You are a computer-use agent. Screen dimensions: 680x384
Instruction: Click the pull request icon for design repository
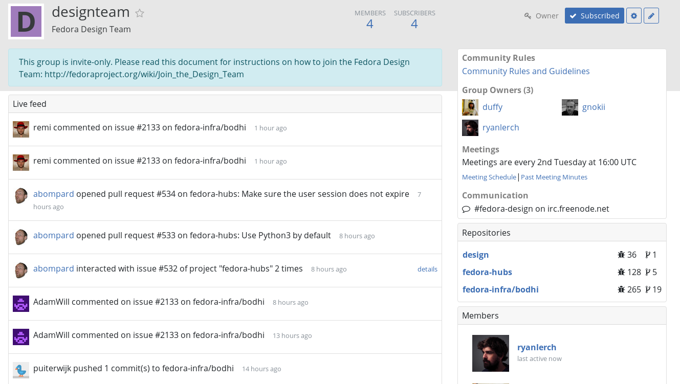click(648, 255)
